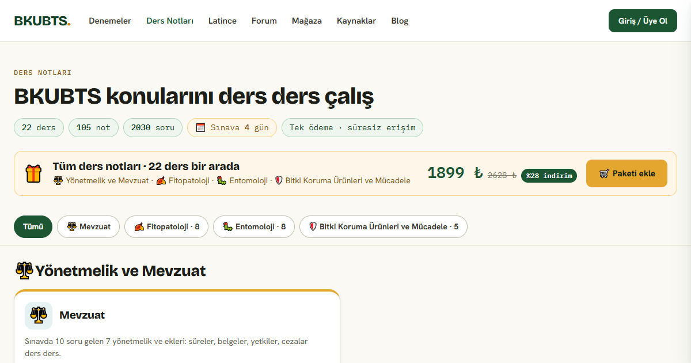Click the Tek ödeme · süresiz erişim pill
Image resolution: width=691 pixels, height=363 pixels.
click(352, 127)
